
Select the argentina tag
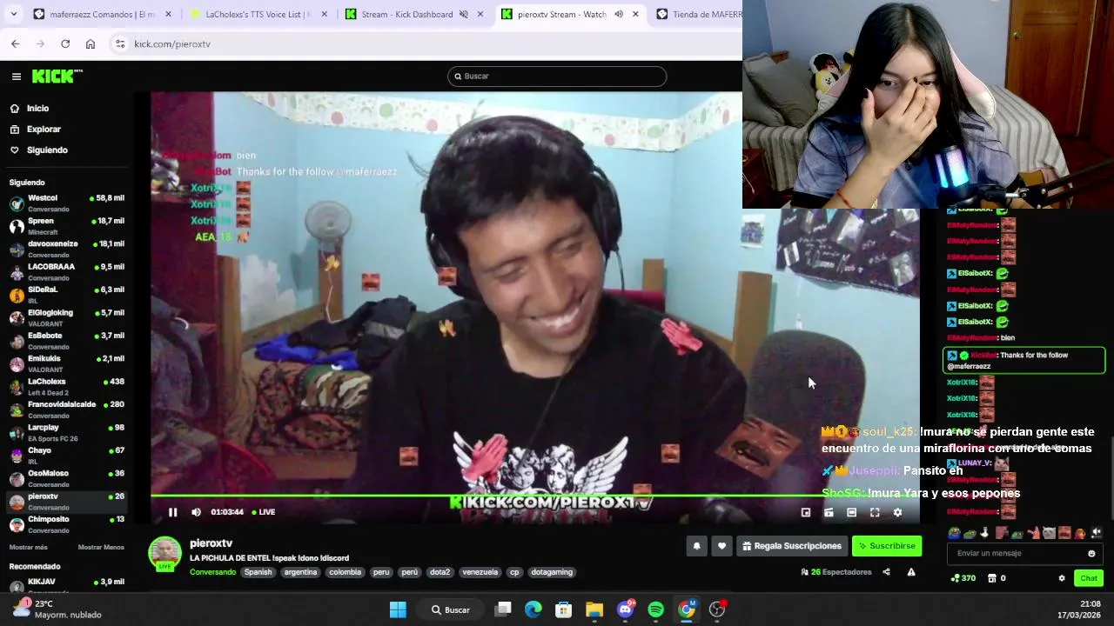point(300,572)
